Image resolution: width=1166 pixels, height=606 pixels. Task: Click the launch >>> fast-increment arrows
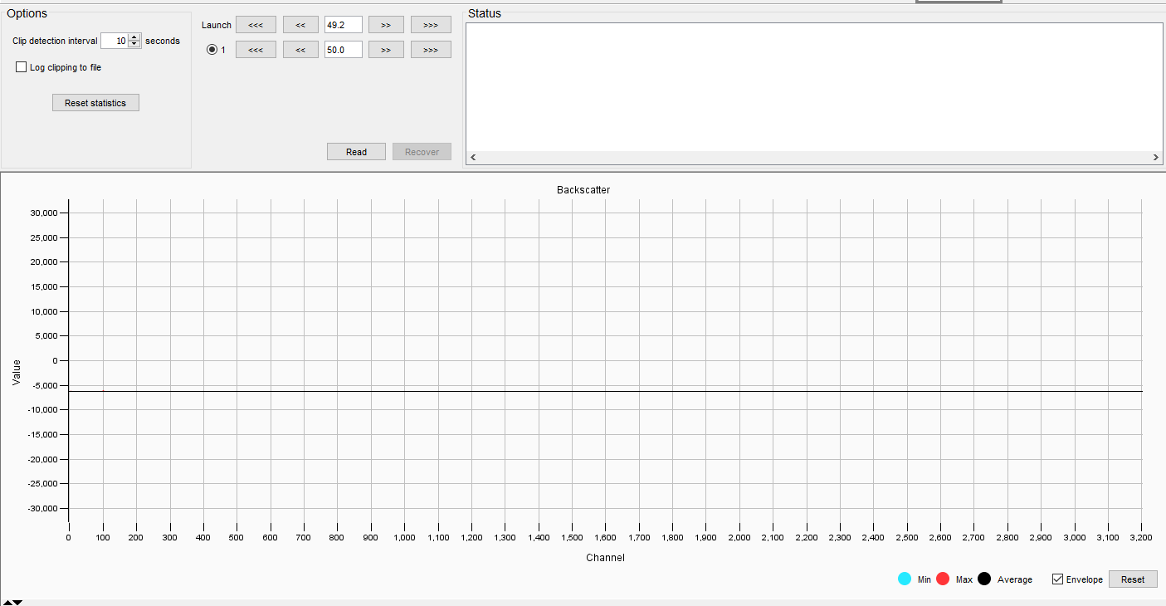[431, 24]
